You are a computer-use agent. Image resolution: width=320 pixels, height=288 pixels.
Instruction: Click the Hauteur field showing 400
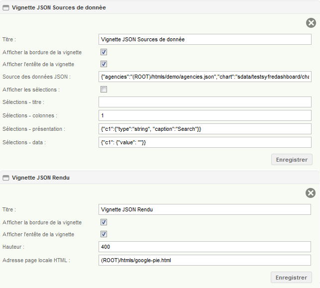click(205, 247)
